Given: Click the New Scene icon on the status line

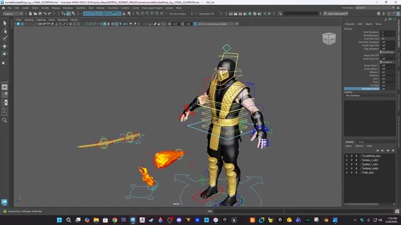Looking at the screenshot, I should (31, 14).
